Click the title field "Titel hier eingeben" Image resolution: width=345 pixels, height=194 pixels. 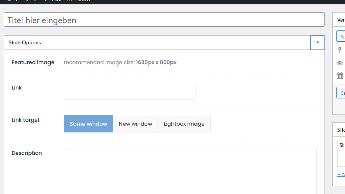click(164, 19)
